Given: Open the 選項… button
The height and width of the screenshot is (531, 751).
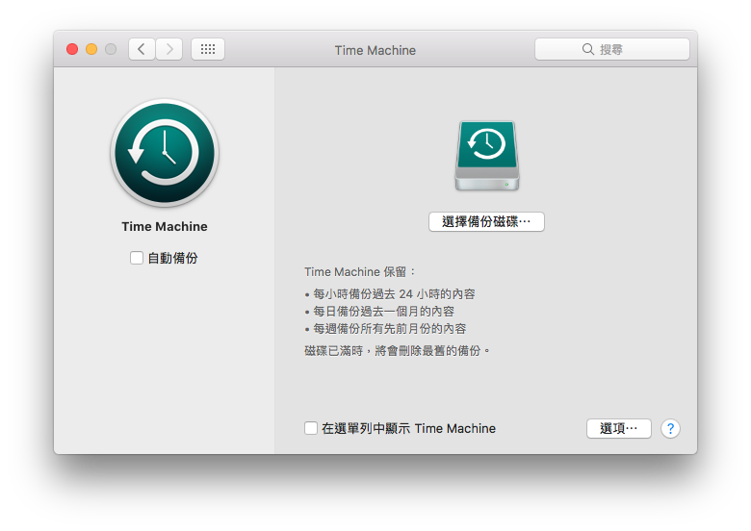Looking at the screenshot, I should pos(618,429).
